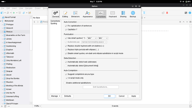This screenshot has height=108, width=192.
Task: Open the 110% zoom dropdown
Action: click(x=37, y=106)
